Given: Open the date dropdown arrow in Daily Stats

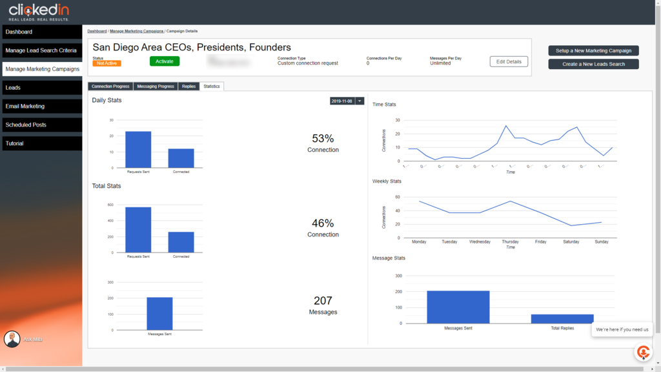Looking at the screenshot, I should [360, 101].
